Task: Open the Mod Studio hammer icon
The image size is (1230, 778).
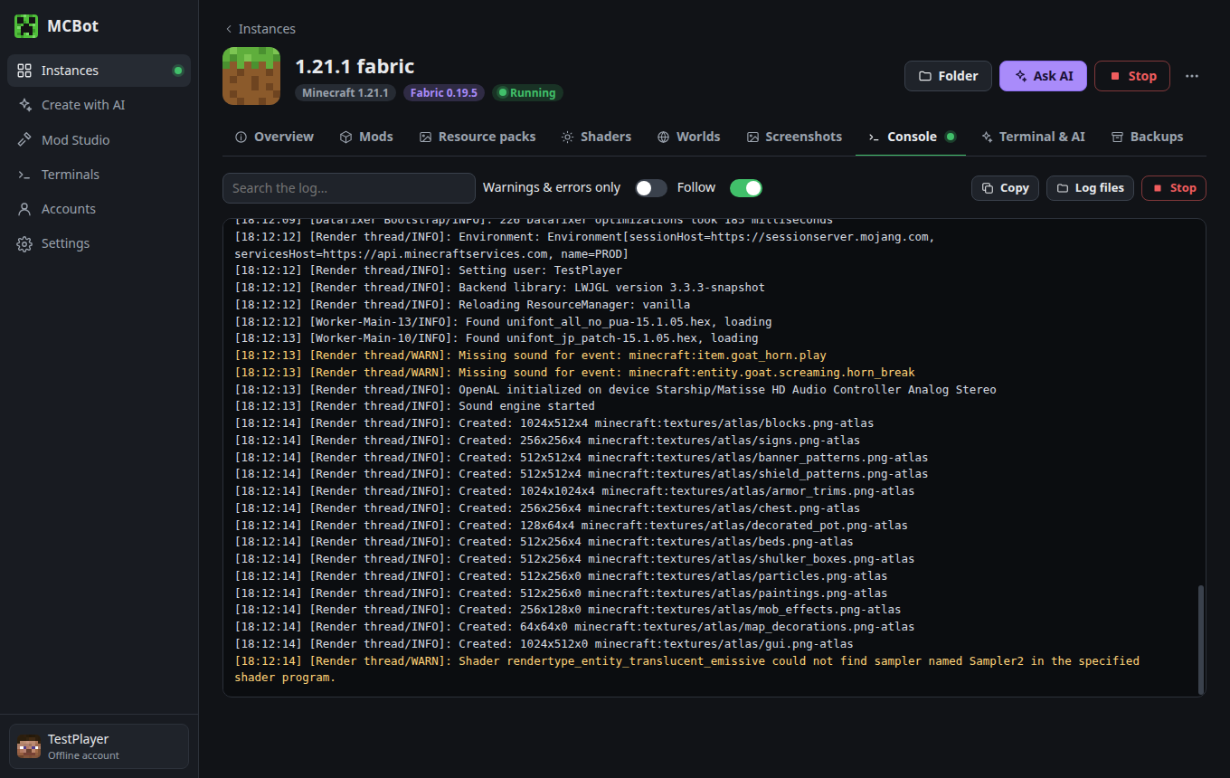Action: click(24, 140)
